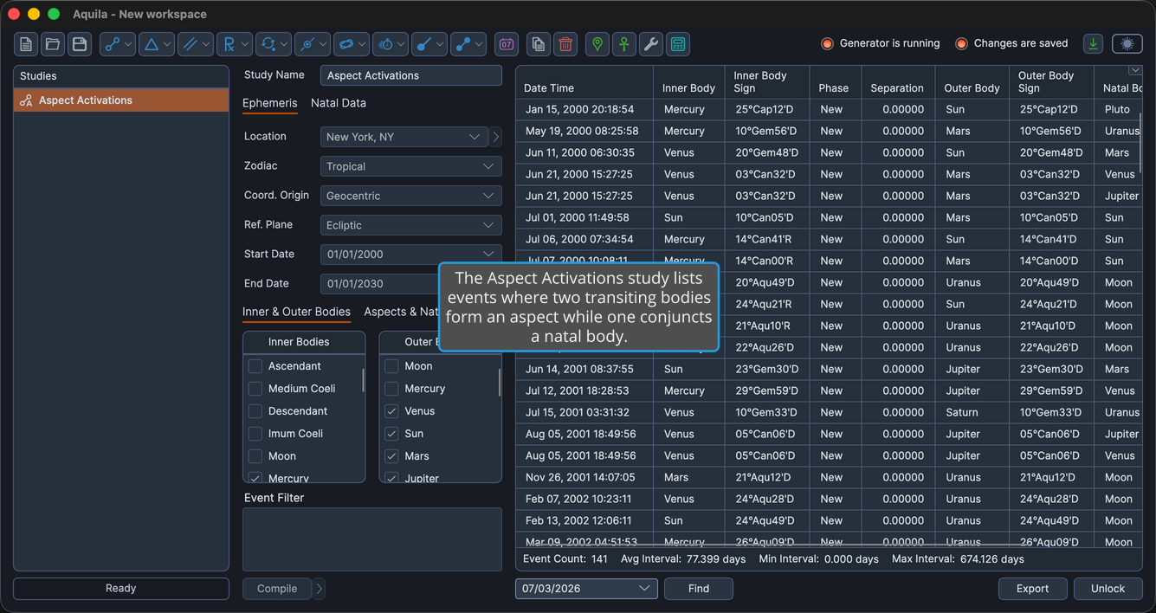Viewport: 1156px width, 613px height.
Task: Open natal data via the ankh icon
Action: [624, 44]
